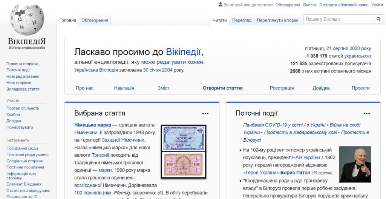Switch to the Обговорення tab

coord(95,20)
